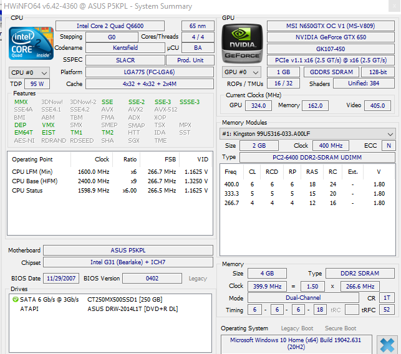Click the NVIDIA GeForce GTX 650 field

click(331, 37)
